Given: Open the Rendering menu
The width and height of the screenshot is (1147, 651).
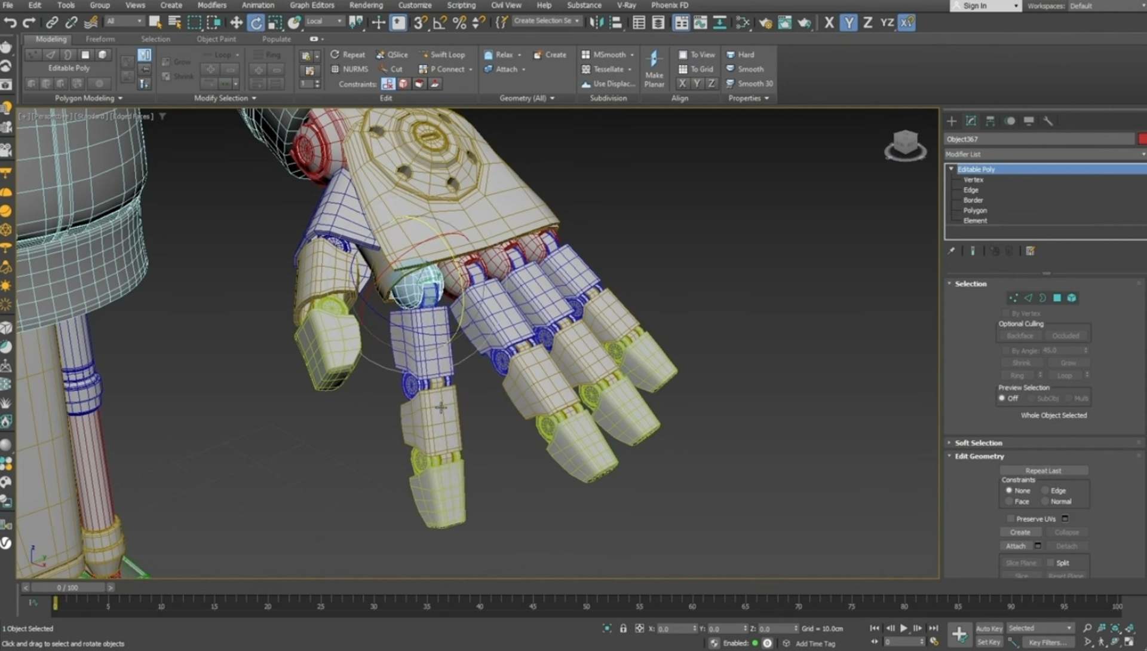Looking at the screenshot, I should (366, 5).
